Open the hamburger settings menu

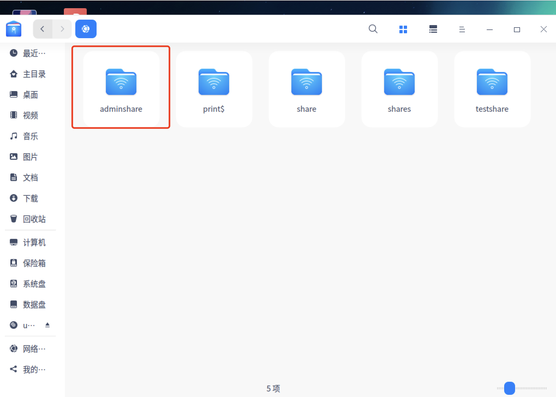pos(462,29)
